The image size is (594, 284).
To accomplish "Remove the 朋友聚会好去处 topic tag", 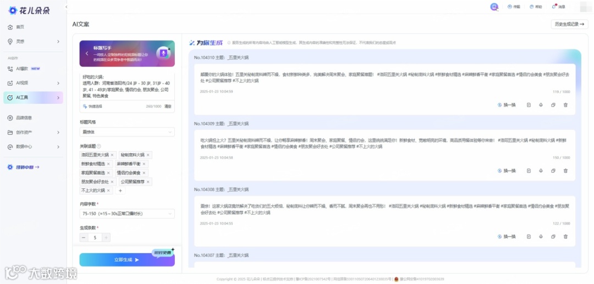I will click(112, 182).
